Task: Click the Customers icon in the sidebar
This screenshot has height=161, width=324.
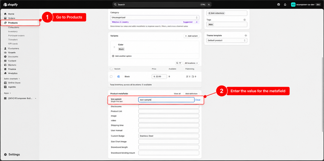Action: click(x=5, y=48)
